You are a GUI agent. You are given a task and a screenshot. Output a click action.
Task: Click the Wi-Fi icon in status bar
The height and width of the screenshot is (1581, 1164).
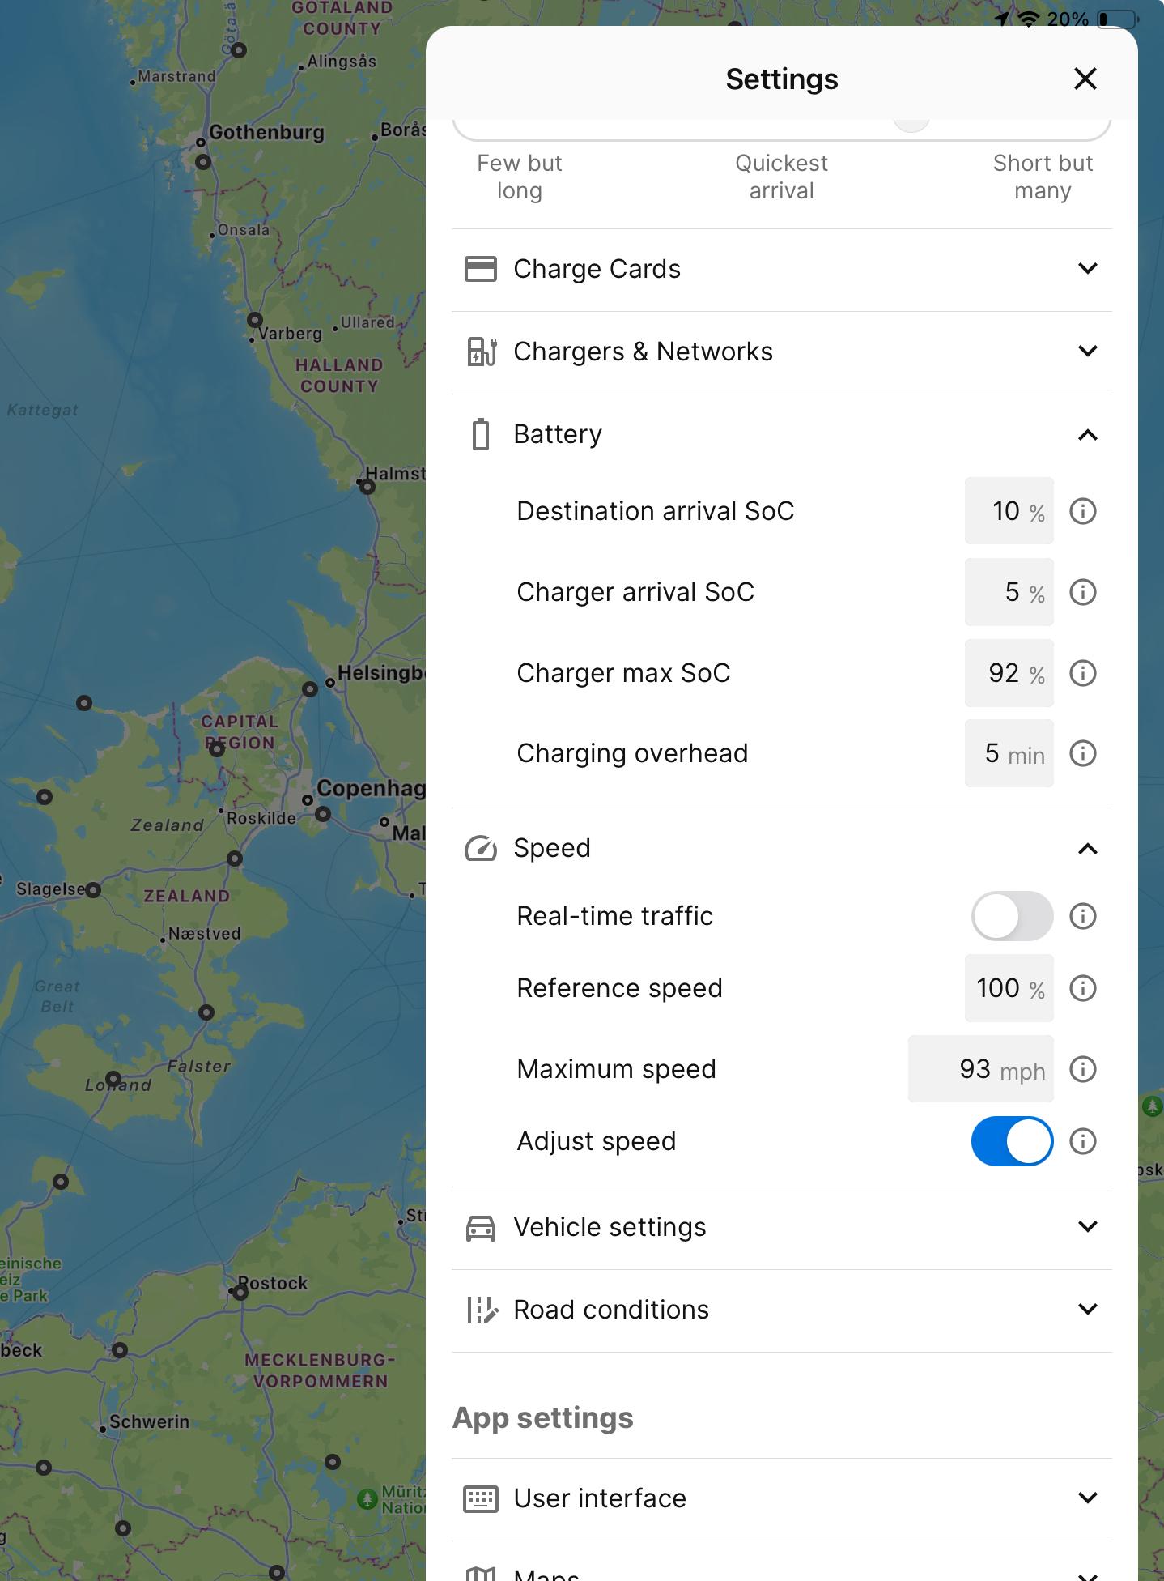[x=1029, y=19]
